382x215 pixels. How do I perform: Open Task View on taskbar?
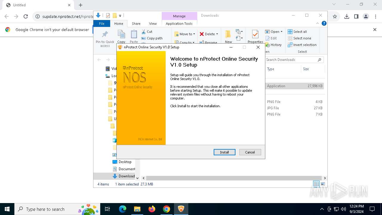[x=108, y=209]
